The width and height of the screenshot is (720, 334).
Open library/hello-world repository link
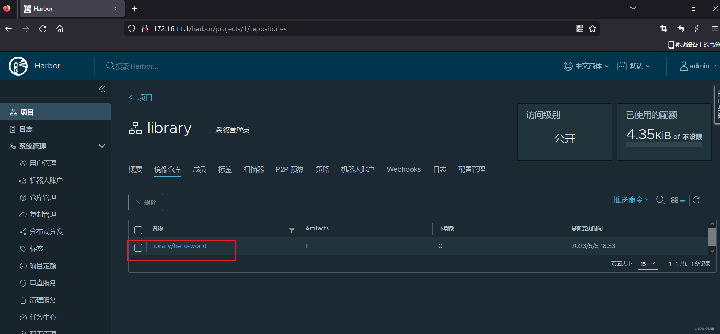(x=179, y=246)
